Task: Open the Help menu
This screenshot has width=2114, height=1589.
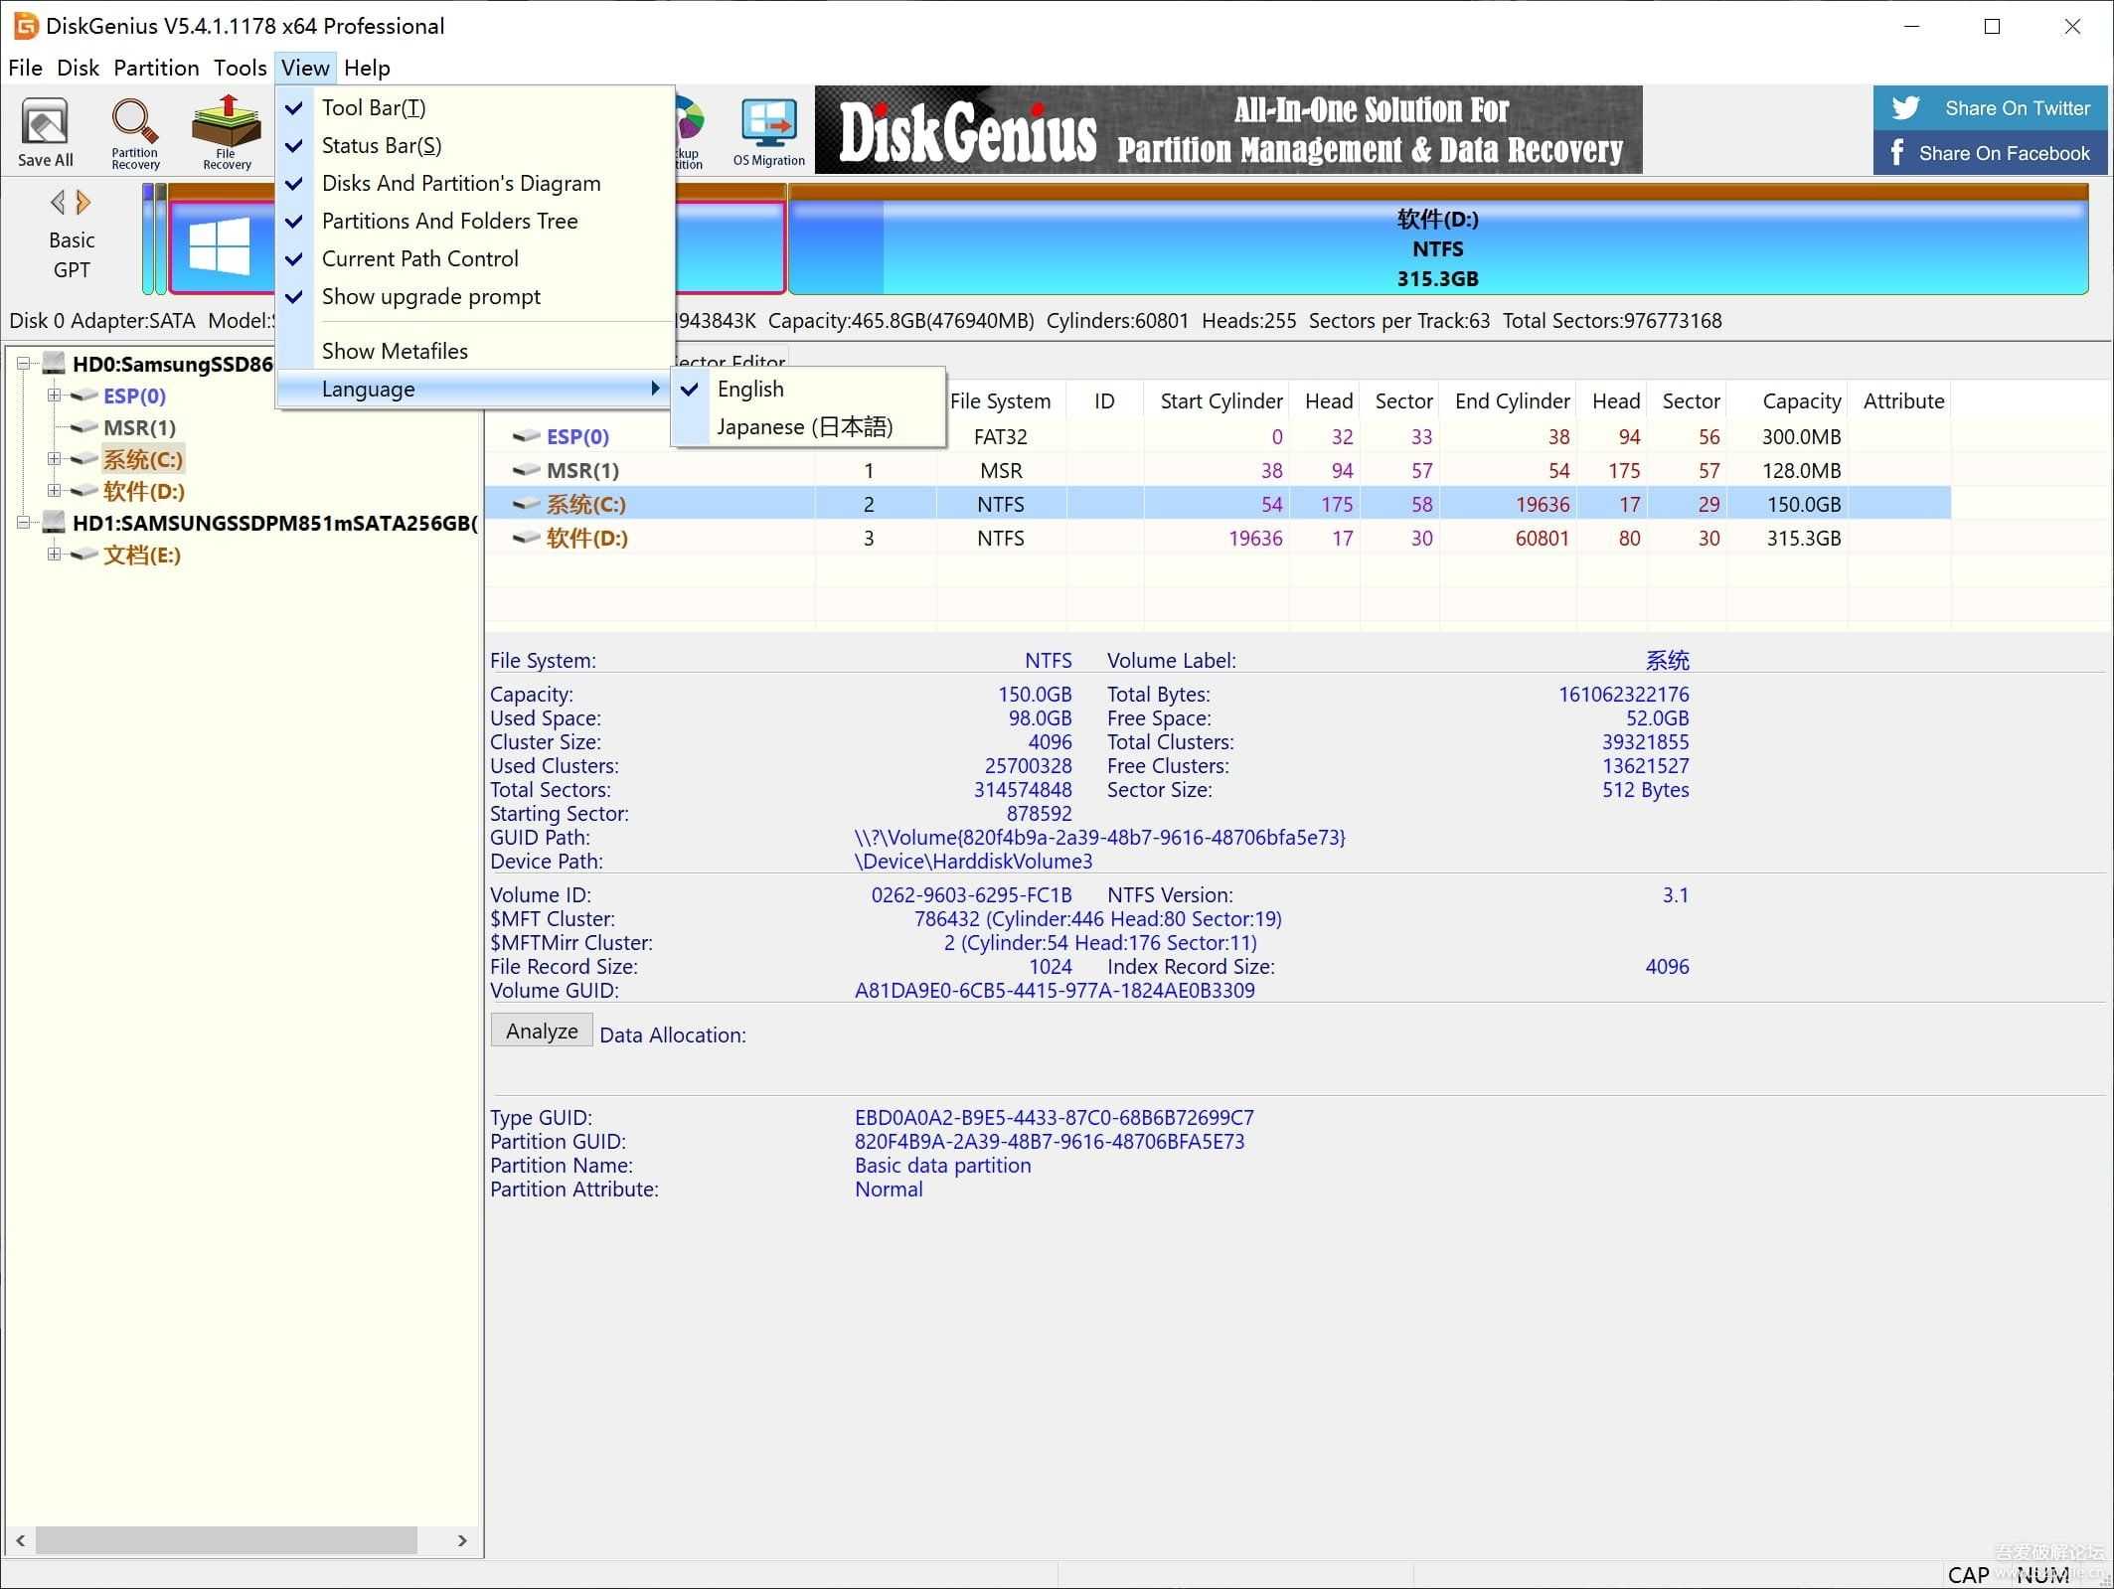Action: (x=367, y=68)
